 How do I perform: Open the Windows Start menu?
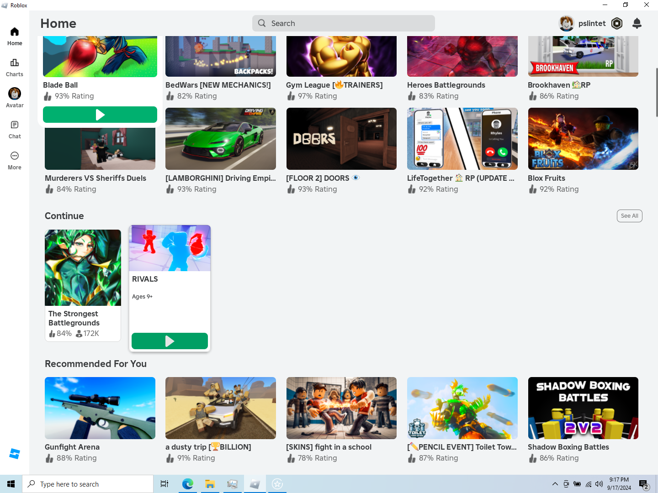point(11,484)
